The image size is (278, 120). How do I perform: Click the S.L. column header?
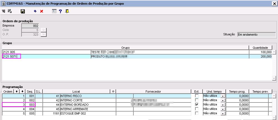pyautogui.click(x=39, y=92)
